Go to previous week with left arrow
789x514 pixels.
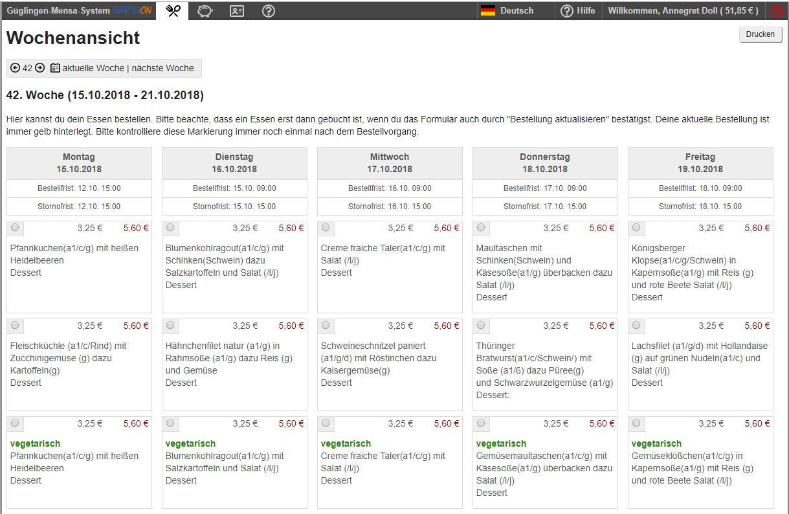point(16,68)
